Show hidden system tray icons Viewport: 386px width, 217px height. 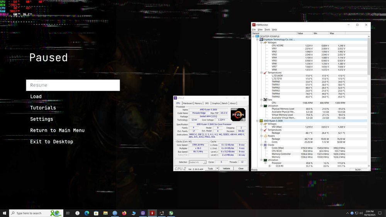coord(347,213)
